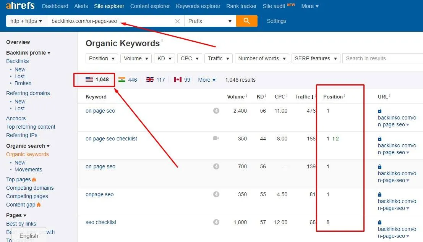423x242 pixels.
Task: Click lock icon in 'on page seo checklist' URL cell
Action: pyautogui.click(x=379, y=139)
